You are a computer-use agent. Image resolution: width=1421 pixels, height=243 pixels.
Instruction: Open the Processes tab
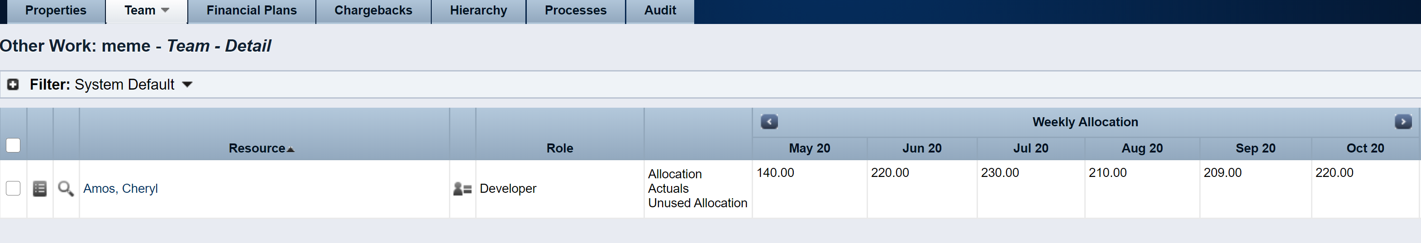click(575, 10)
